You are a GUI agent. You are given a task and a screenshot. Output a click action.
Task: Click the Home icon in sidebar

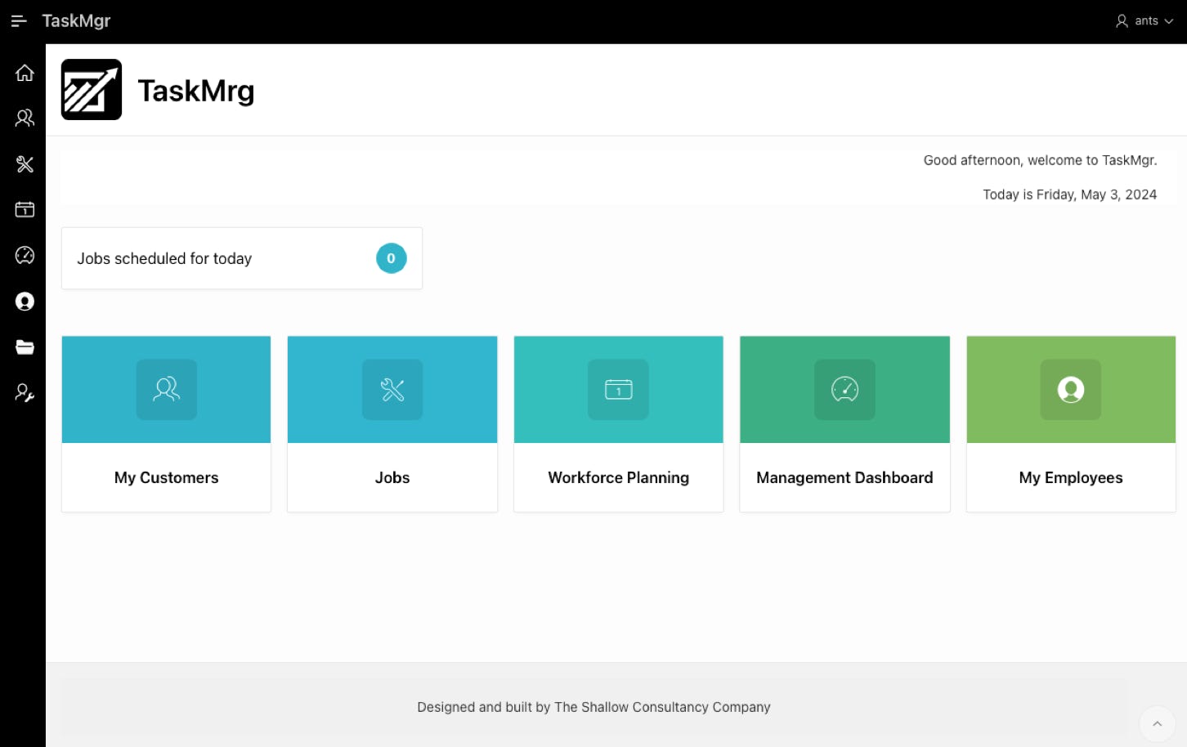click(25, 73)
